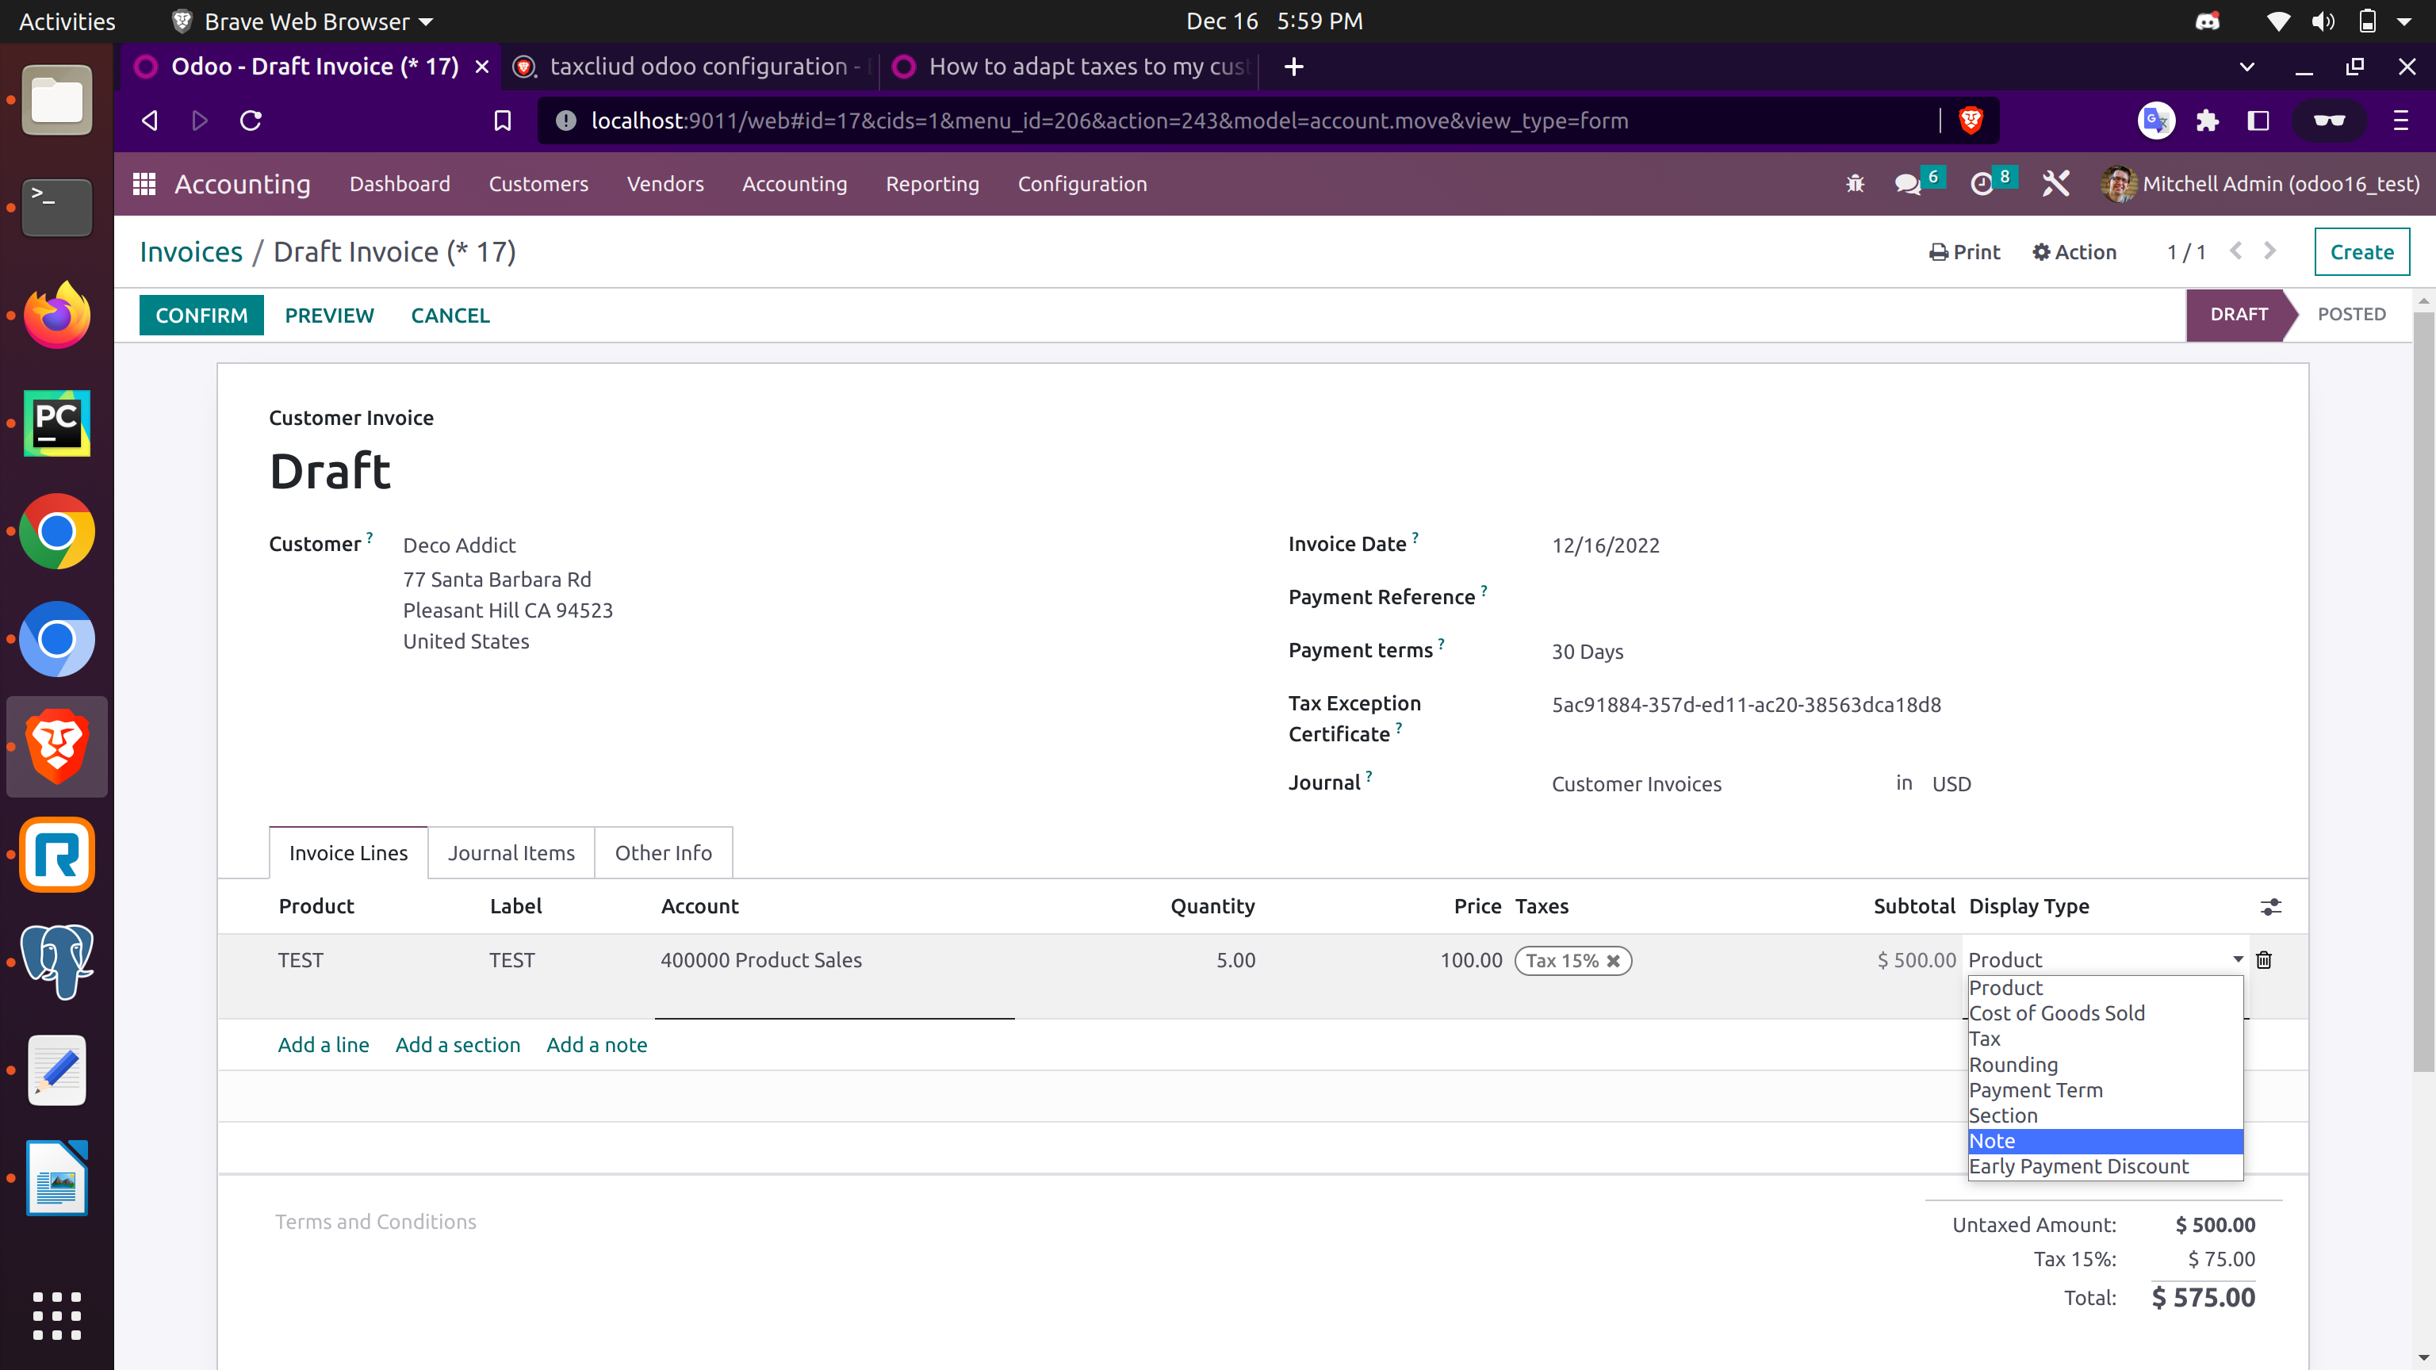Switch to Other Info tab
The width and height of the screenshot is (2436, 1370).
[x=663, y=853]
